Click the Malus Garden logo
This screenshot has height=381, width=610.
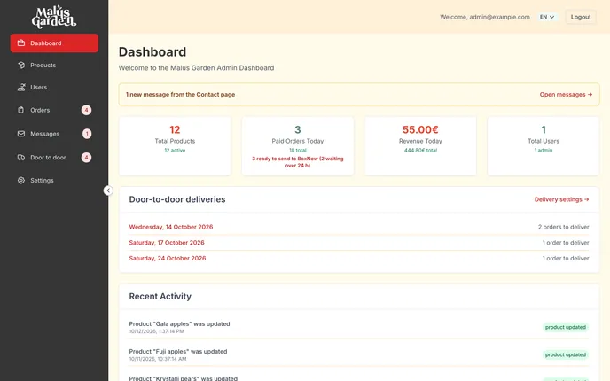[x=54, y=17]
